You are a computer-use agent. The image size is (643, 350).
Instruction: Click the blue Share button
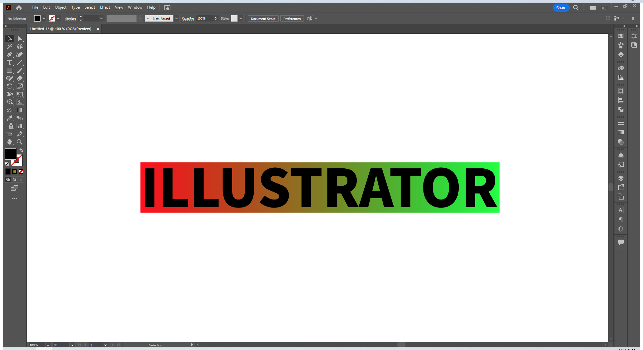coord(561,8)
